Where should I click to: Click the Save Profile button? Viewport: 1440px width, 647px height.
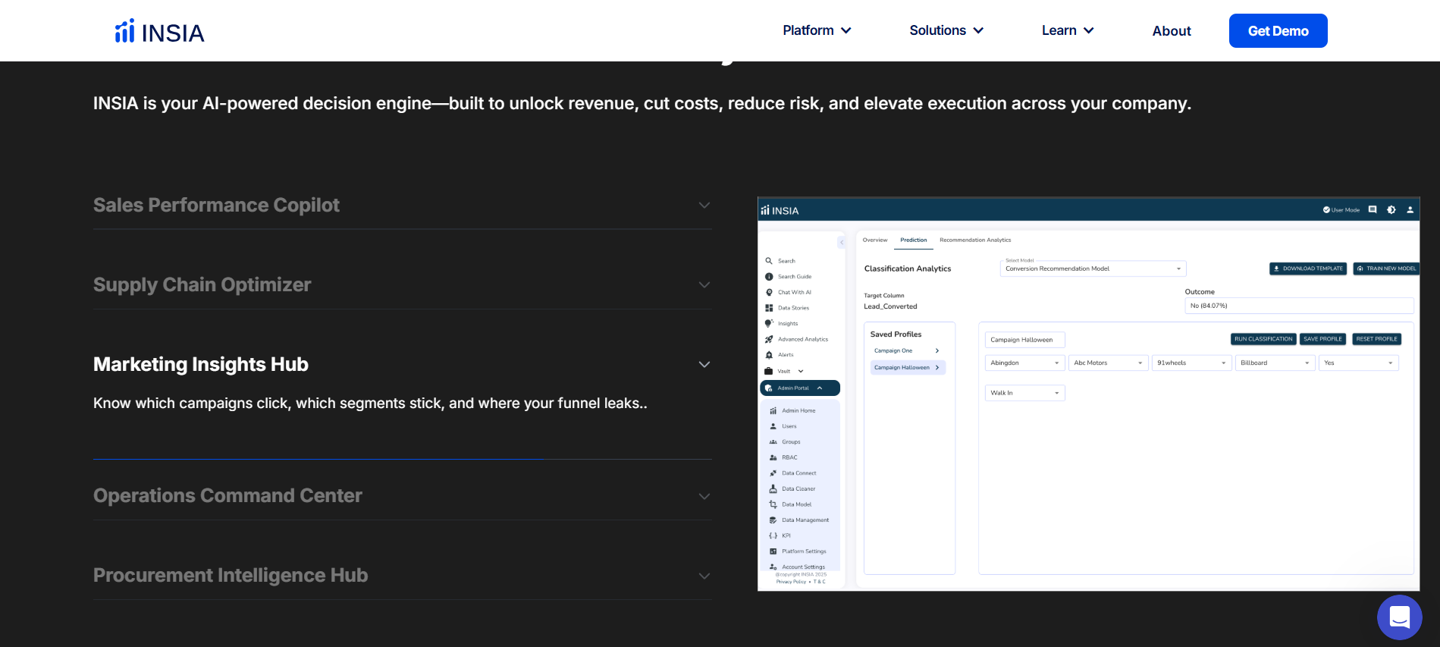coord(1322,339)
